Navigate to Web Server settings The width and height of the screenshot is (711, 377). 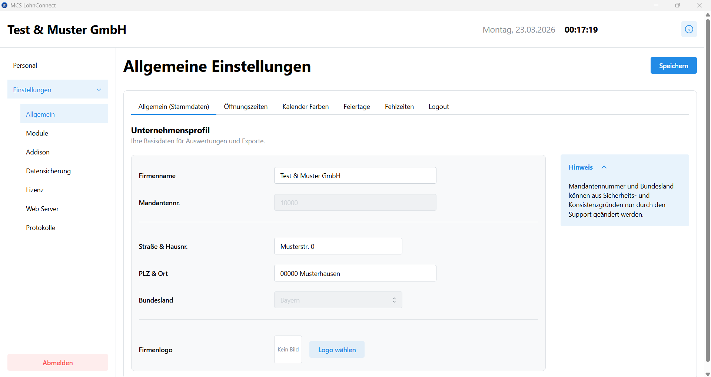(42, 208)
